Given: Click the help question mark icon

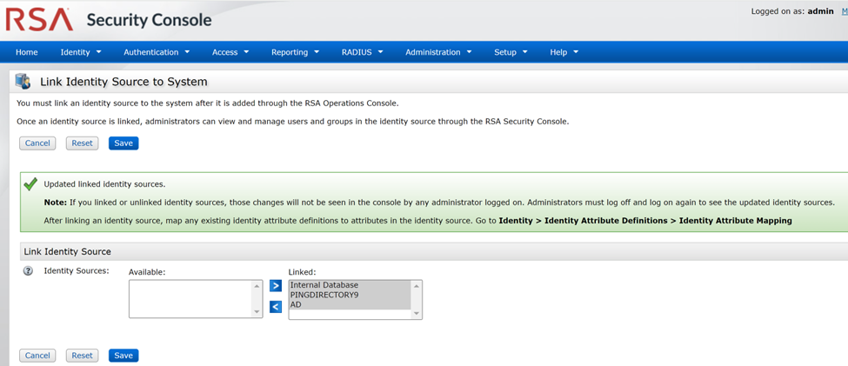Looking at the screenshot, I should pyautogui.click(x=28, y=271).
